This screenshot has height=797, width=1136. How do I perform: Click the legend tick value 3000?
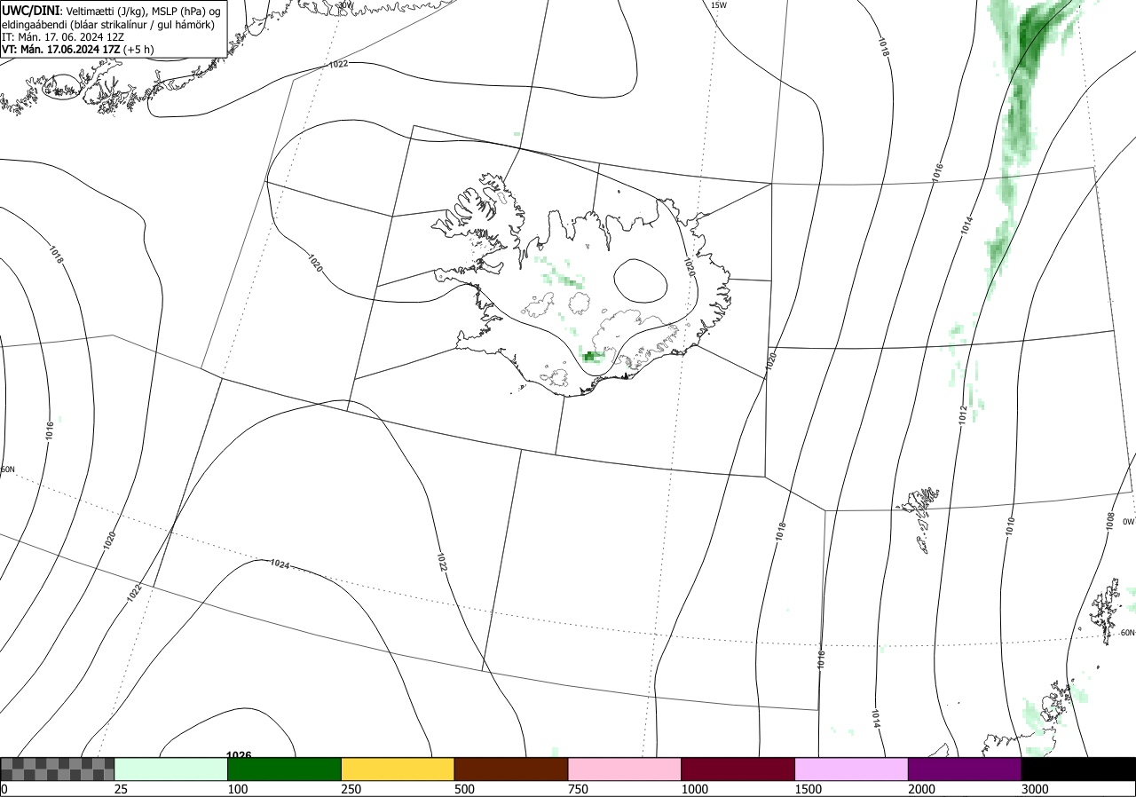pos(1035,789)
